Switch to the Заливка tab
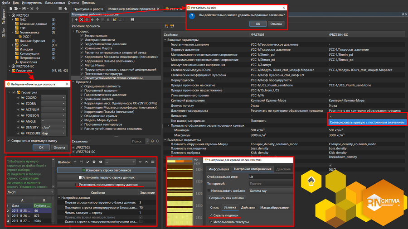This screenshot has height=229, width=408. (230, 208)
